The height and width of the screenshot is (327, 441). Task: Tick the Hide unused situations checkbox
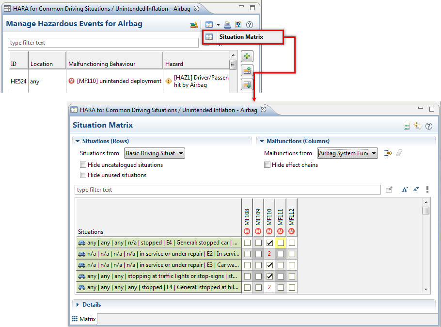point(83,175)
